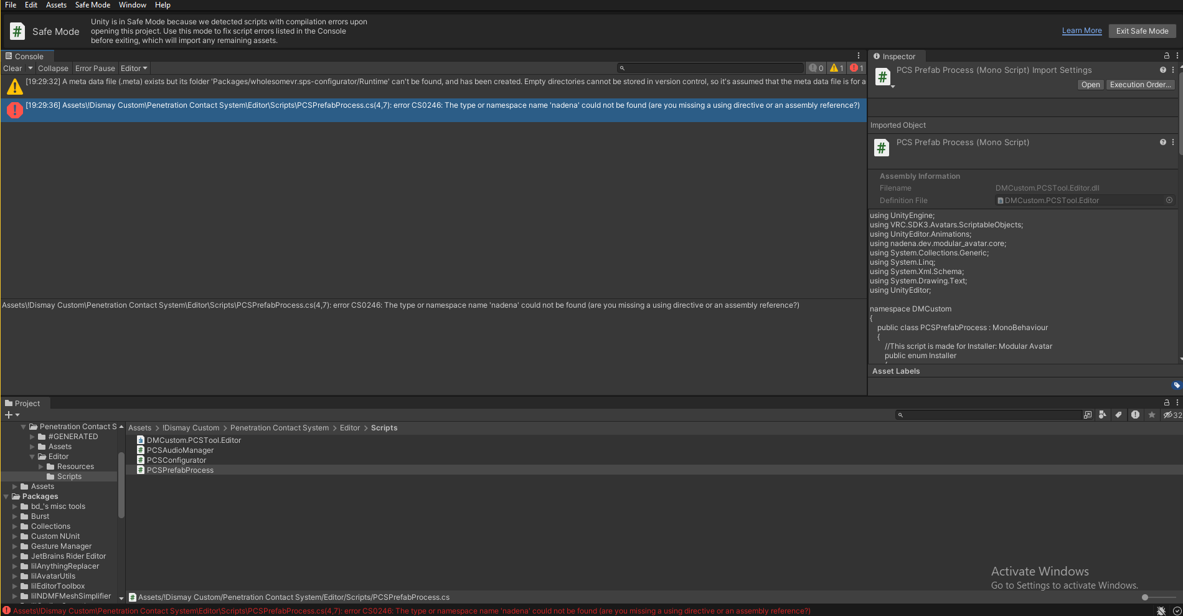Screen dimensions: 1183x616
Task: Click the Execution Order button
Action: coord(1140,85)
